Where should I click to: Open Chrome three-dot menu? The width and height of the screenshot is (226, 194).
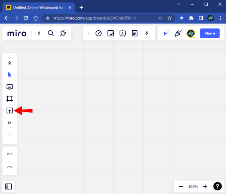[220, 18]
